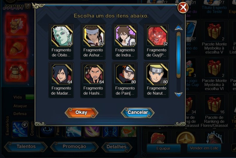The image size is (236, 158).
Task: Click the blue scrollbar handle in dialog
Action: pos(179,55)
